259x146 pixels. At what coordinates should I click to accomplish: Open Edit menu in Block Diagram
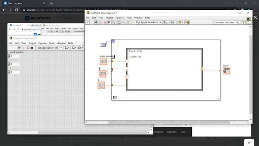(94, 18)
